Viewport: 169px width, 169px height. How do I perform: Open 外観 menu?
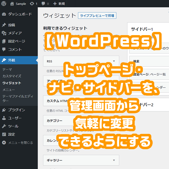point(19,60)
